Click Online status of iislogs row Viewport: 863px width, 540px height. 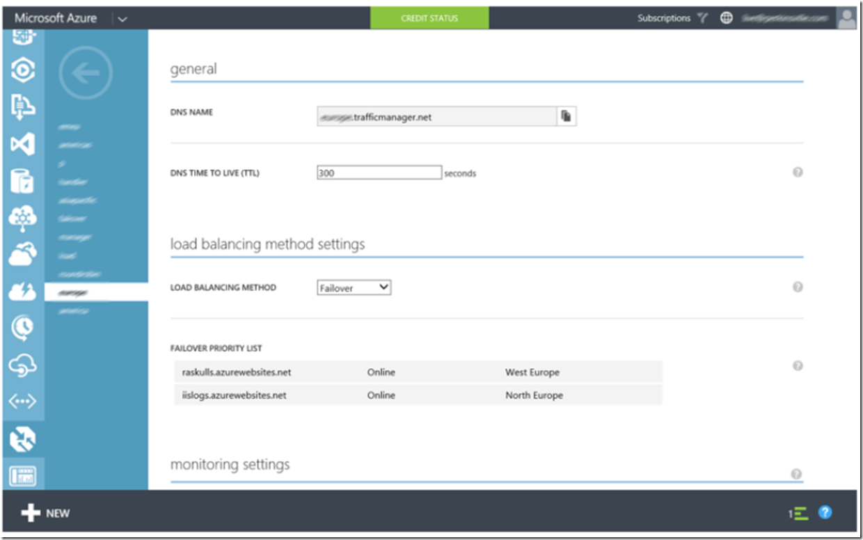[x=381, y=395]
